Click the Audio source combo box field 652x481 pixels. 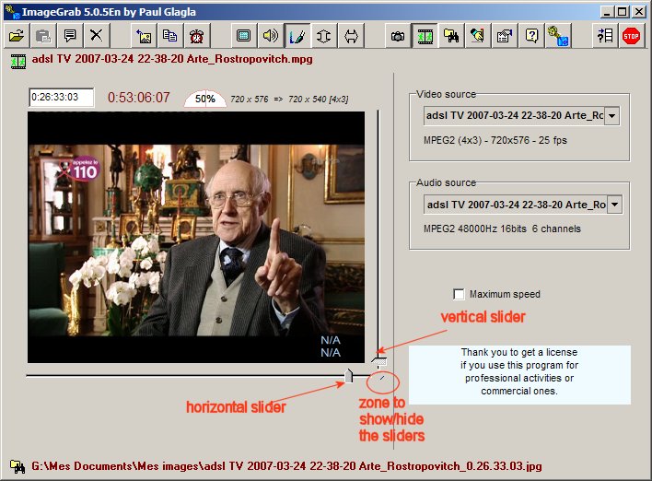[x=523, y=205]
